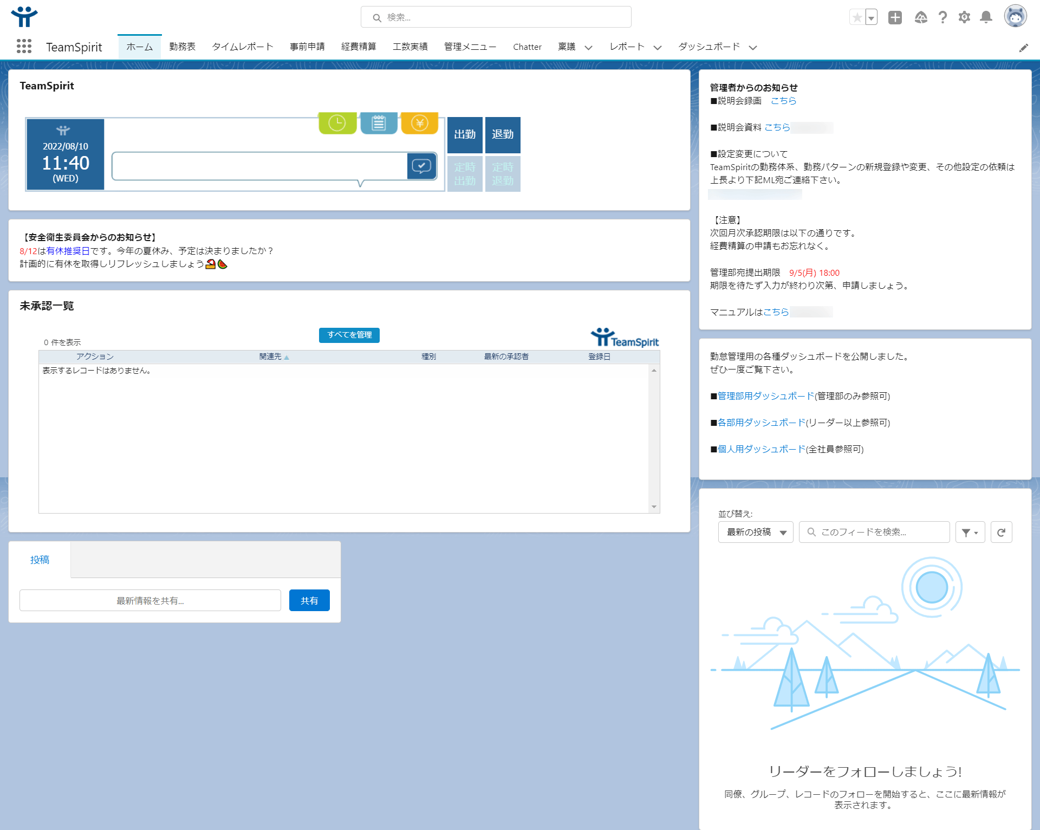Edit page with pencil icon
Image resolution: width=1040 pixels, height=830 pixels.
(x=1023, y=48)
